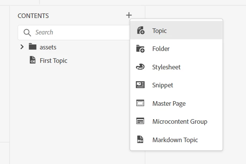246x164 pixels.
Task: Choose Topic from the add menu
Action: [159, 31]
